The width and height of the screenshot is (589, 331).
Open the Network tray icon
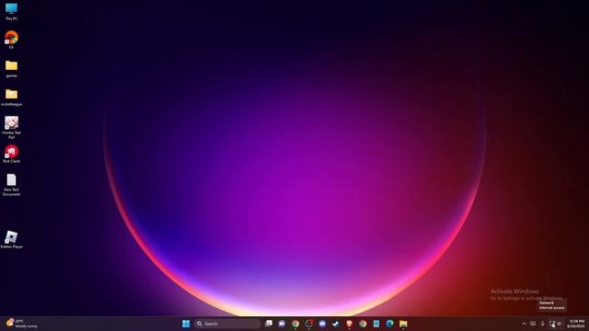coord(552,324)
